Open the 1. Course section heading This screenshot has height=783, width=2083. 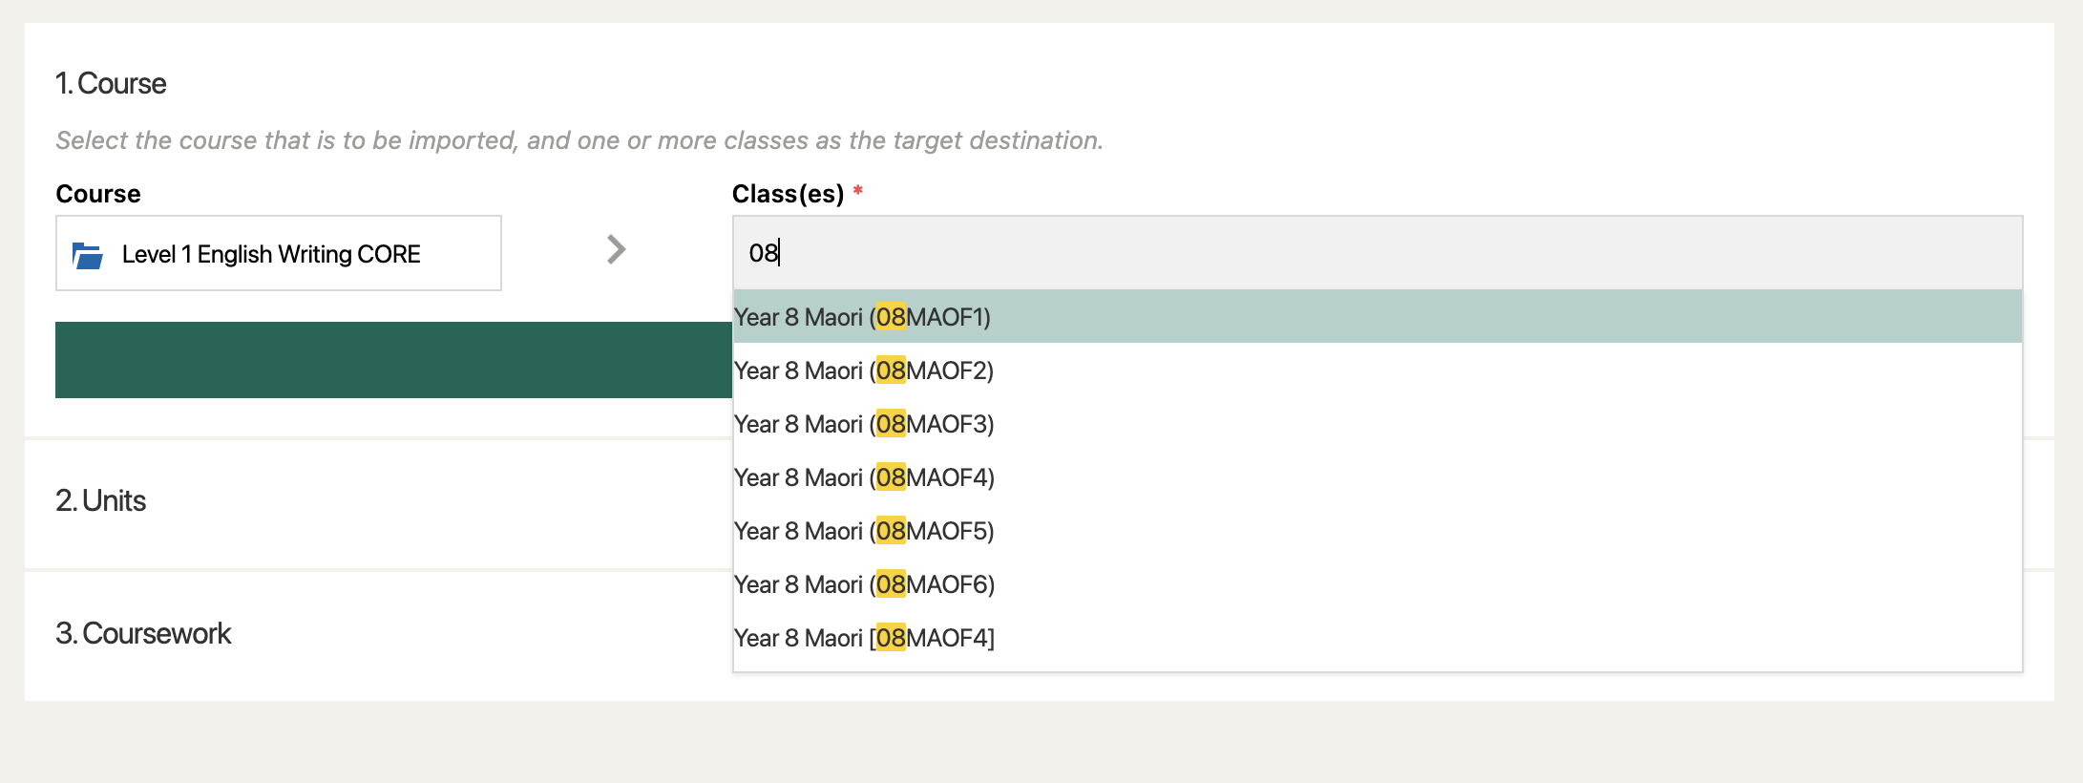(x=111, y=84)
